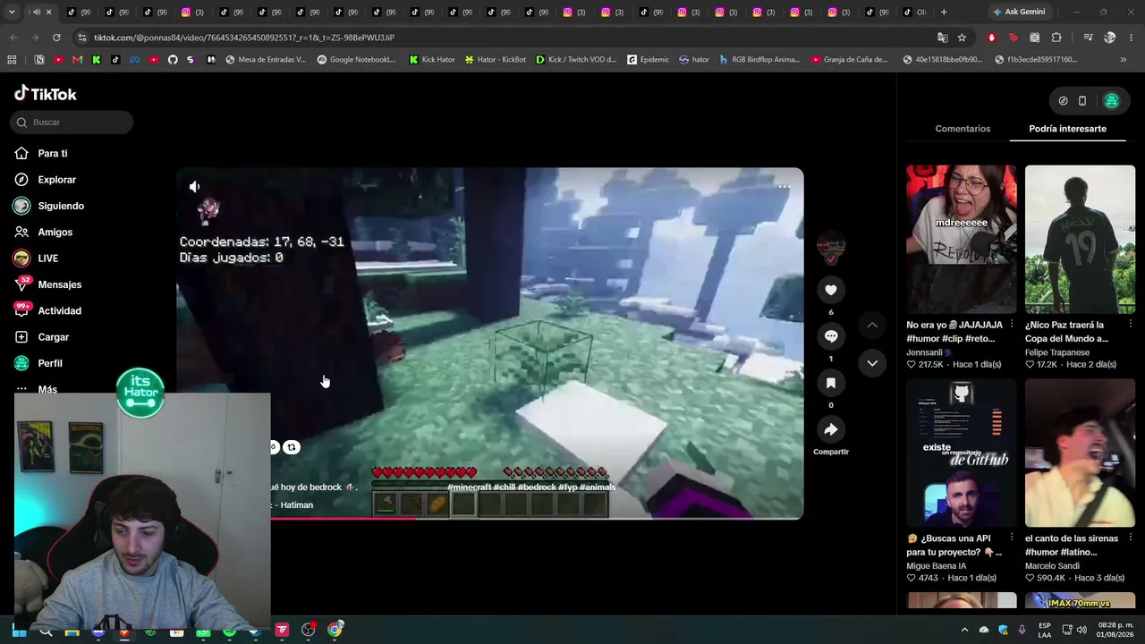1145x644 pixels.
Task: Mute the video with the speaker icon
Action: pyautogui.click(x=195, y=186)
